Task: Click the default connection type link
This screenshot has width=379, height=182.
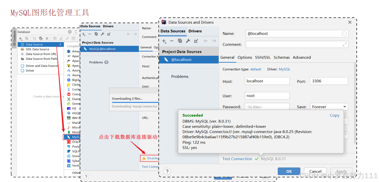Action: [255, 69]
